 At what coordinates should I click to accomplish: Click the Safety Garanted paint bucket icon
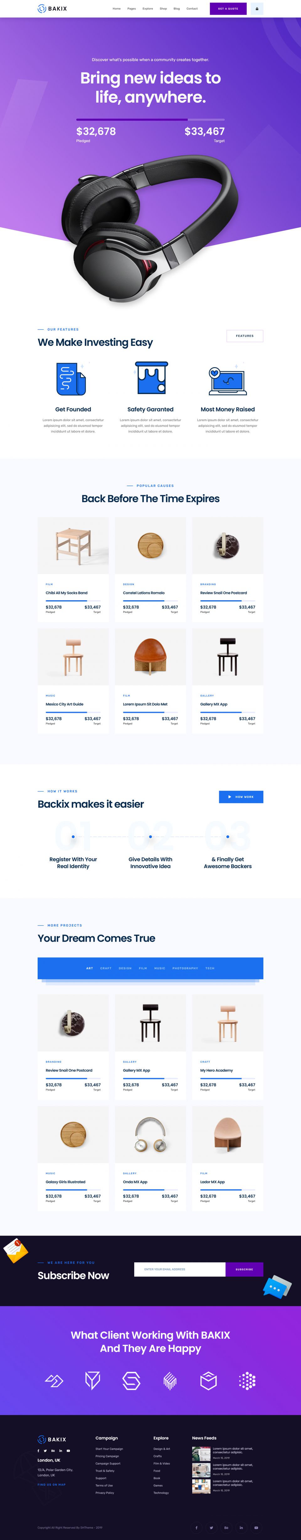150,378
